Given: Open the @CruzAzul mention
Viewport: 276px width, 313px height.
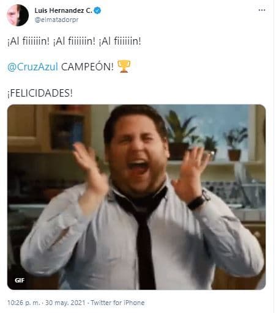Looking at the screenshot, I should pyautogui.click(x=32, y=67).
